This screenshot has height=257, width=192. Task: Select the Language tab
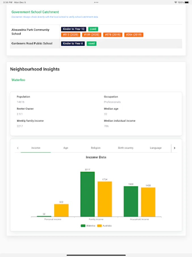156,148
